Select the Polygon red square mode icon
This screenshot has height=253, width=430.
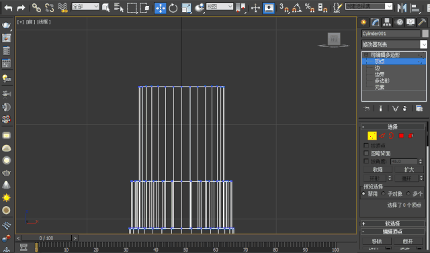click(401, 136)
